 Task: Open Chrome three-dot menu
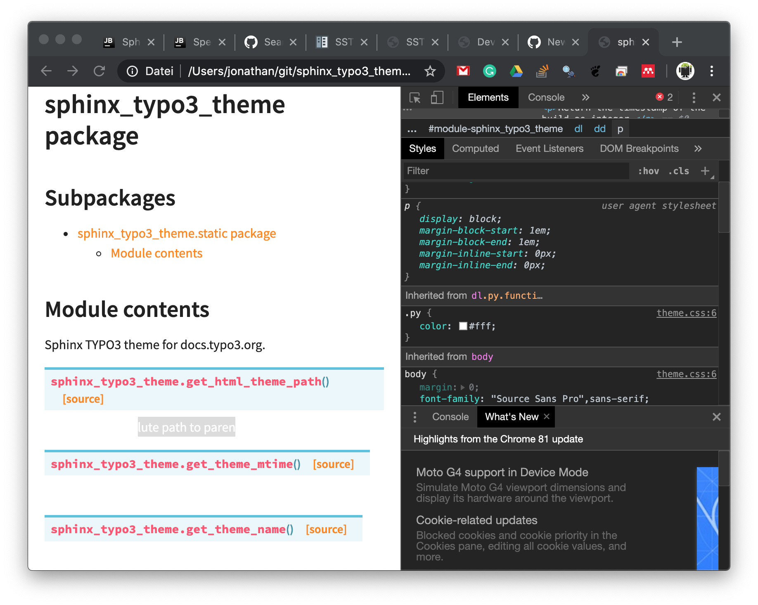pos(712,71)
